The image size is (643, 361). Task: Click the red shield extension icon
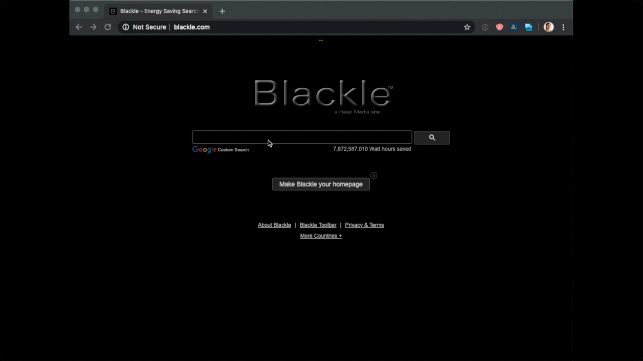[x=499, y=27]
